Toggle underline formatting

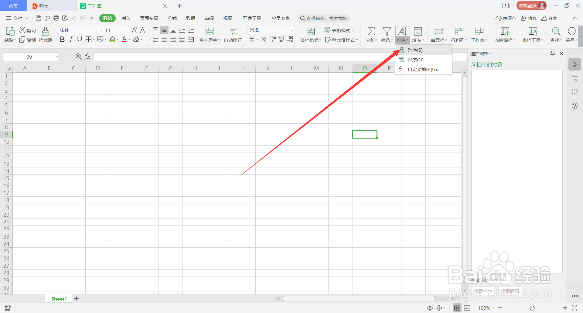click(x=79, y=39)
